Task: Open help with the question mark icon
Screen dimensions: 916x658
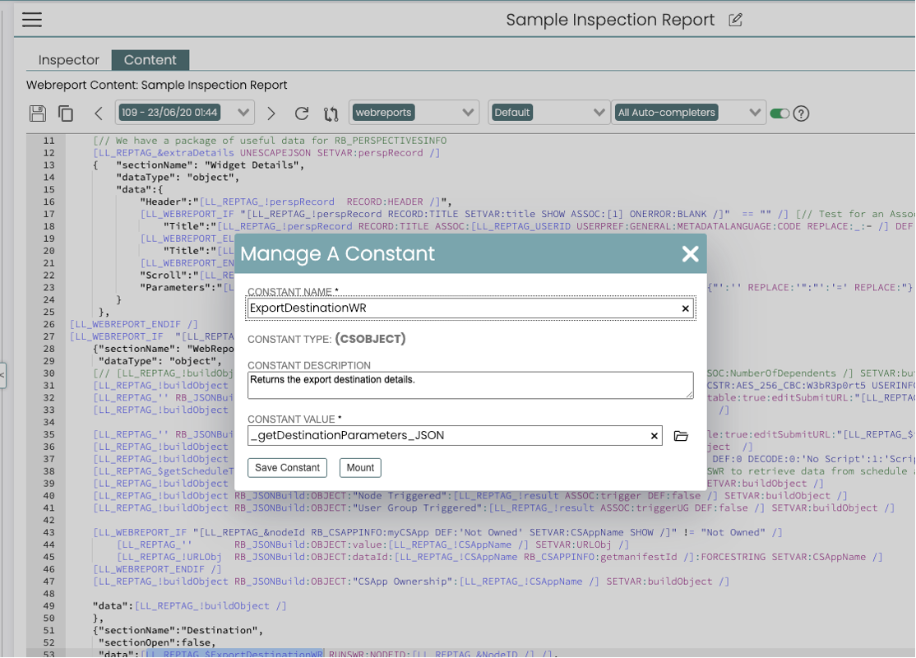Action: [801, 114]
